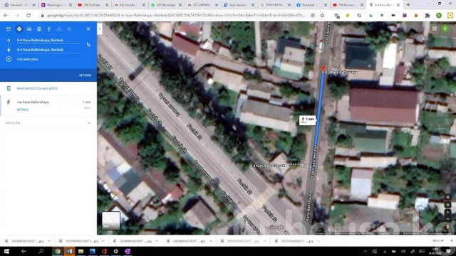This screenshot has width=456, height=256.
Task: Switch map layer using the bottom-left thumbnail
Action: click(x=111, y=220)
